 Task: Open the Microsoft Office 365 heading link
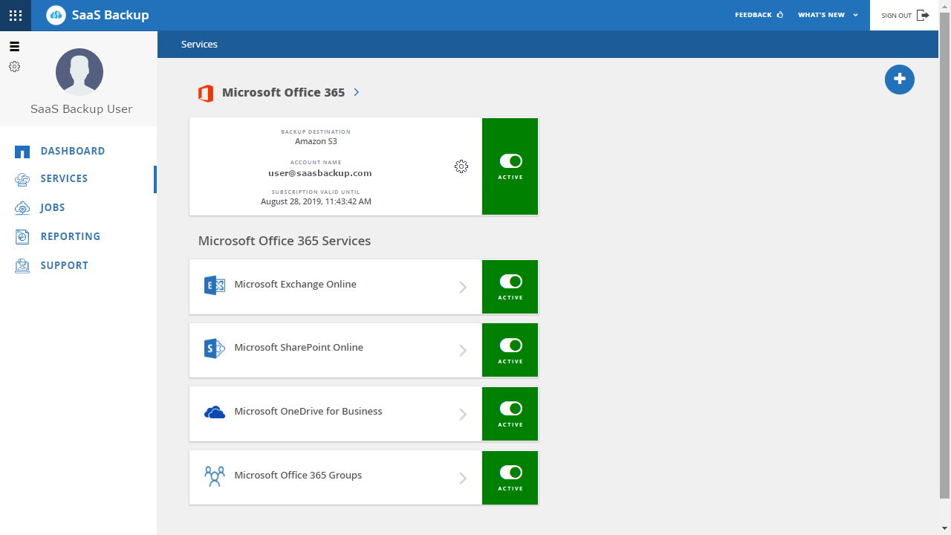coord(283,92)
